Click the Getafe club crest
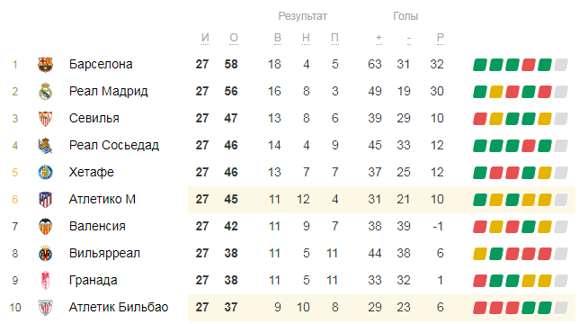Viewport: 579px width, 324px height. click(x=46, y=173)
